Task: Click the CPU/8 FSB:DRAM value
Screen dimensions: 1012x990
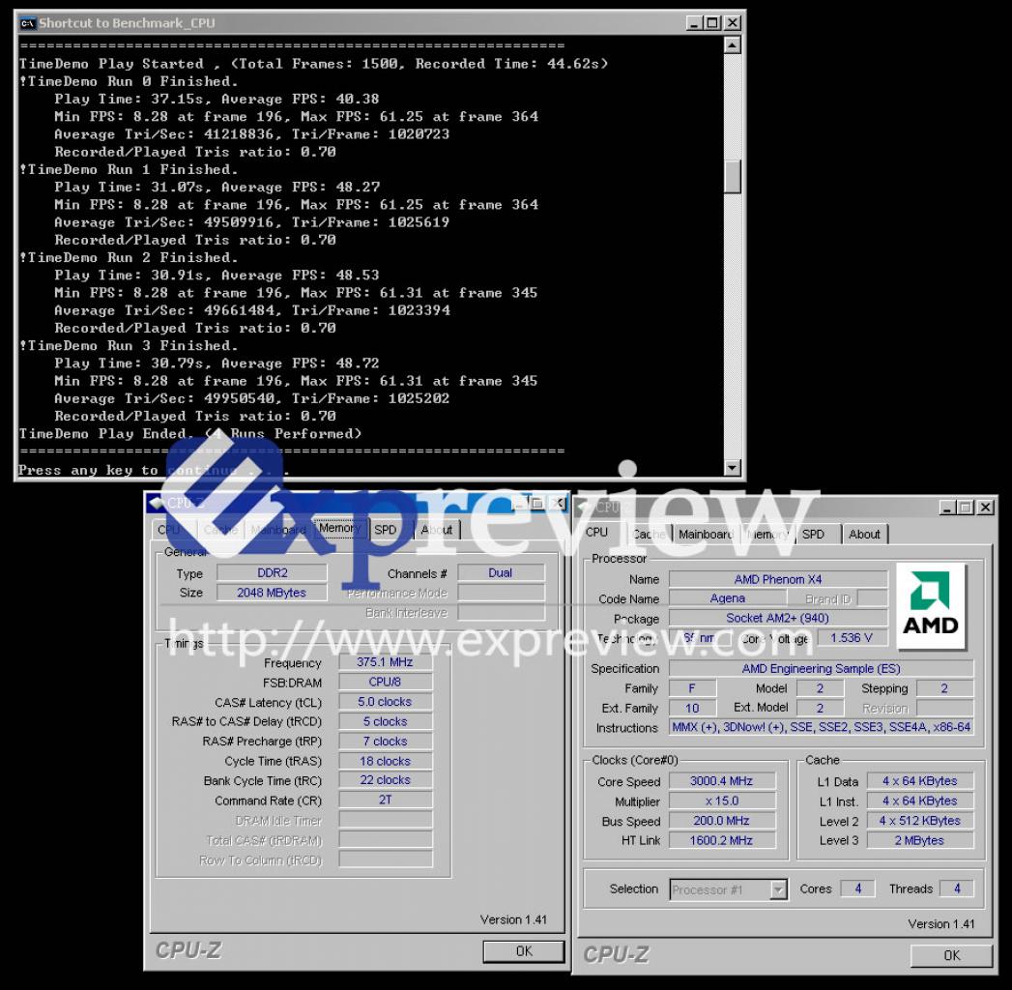Action: click(x=386, y=682)
